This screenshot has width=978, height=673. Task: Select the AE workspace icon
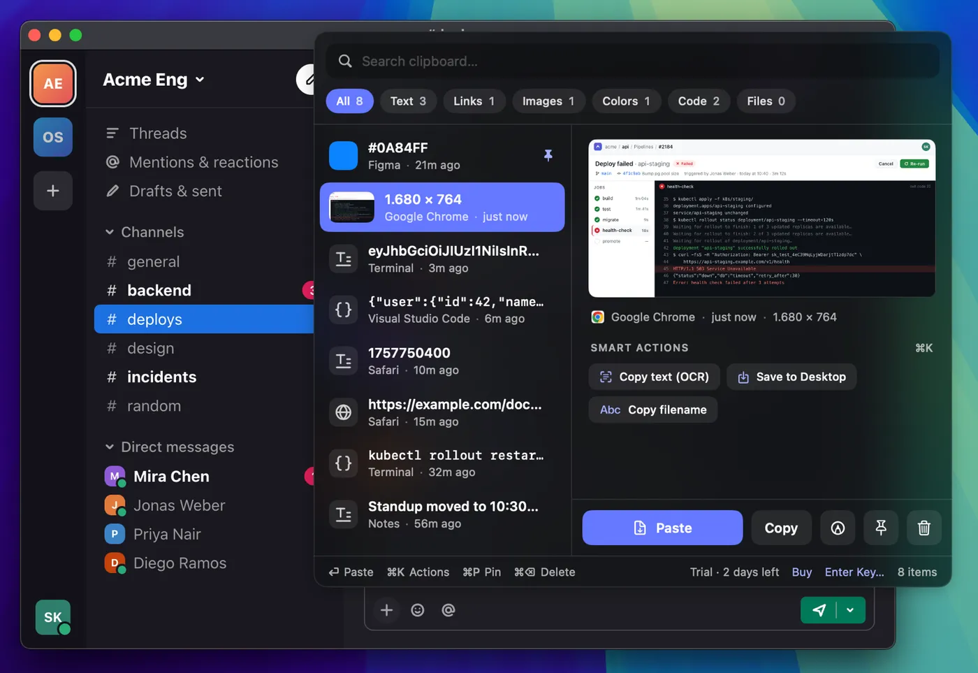53,84
